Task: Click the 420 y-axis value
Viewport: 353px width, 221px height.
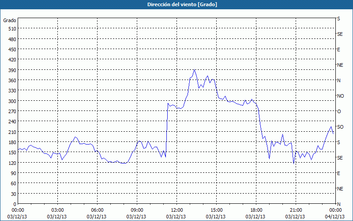Action: tap(13, 60)
